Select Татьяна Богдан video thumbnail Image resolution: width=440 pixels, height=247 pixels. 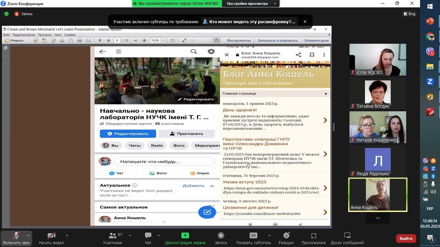378,93
